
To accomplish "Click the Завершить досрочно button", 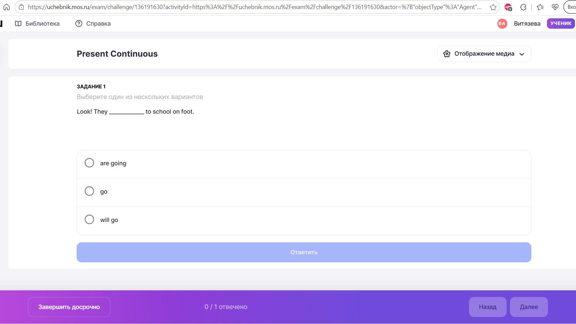I will pos(69,307).
